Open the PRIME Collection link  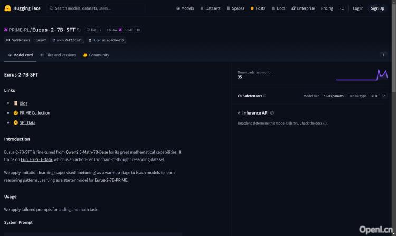[35, 113]
